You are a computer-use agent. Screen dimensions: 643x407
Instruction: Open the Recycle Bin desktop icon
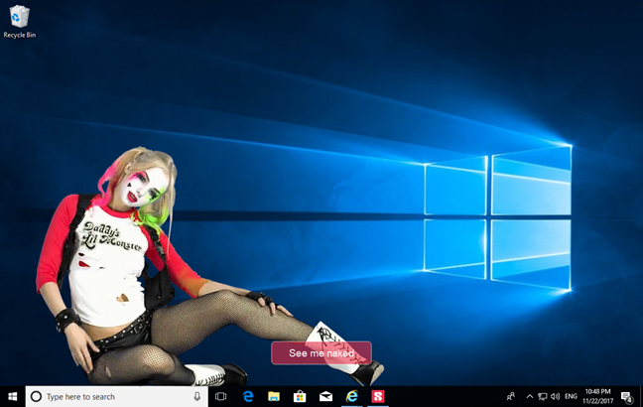[19, 21]
